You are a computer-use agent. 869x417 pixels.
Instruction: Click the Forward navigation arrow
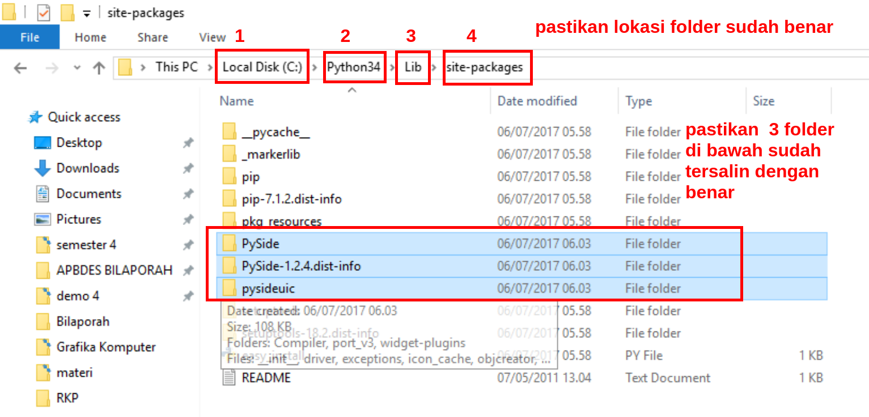(52, 68)
